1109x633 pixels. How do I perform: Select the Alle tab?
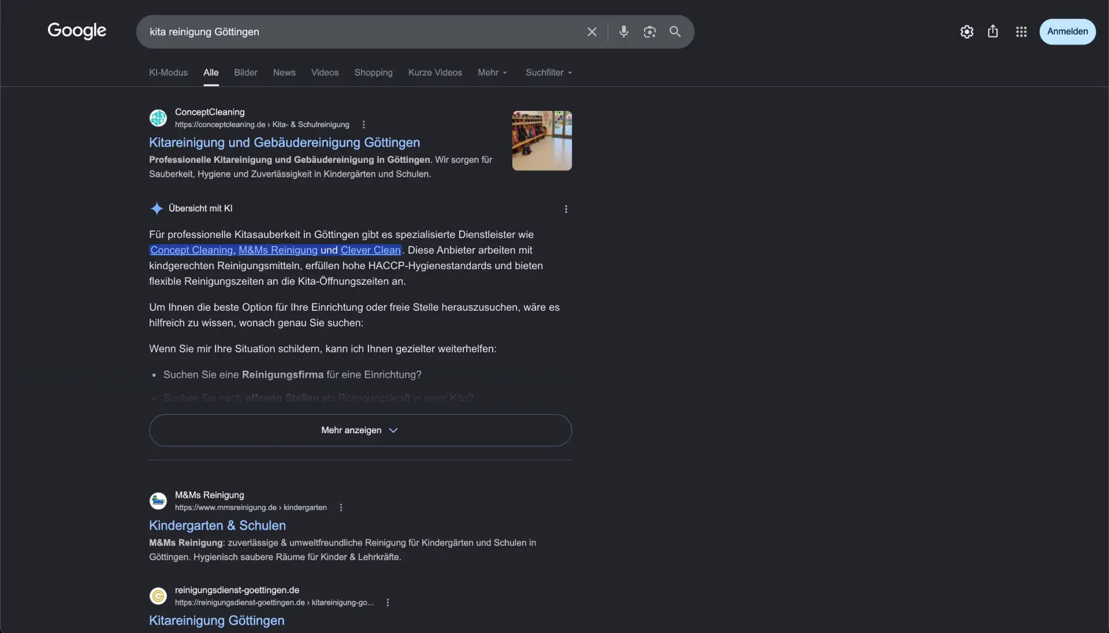coord(211,73)
